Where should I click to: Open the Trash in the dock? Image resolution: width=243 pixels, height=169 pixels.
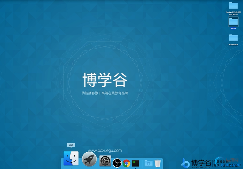coord(158,163)
